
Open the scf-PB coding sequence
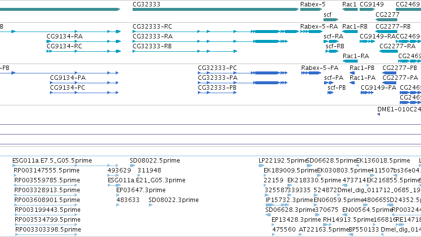coord(336,88)
